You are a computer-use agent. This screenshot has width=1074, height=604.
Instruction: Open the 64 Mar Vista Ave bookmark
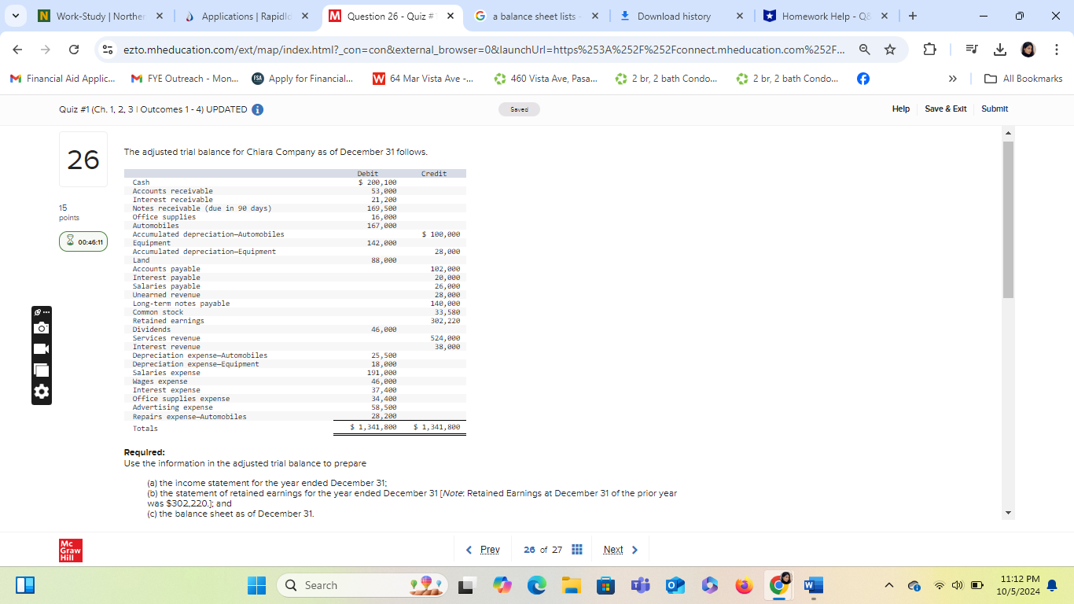tap(422, 79)
